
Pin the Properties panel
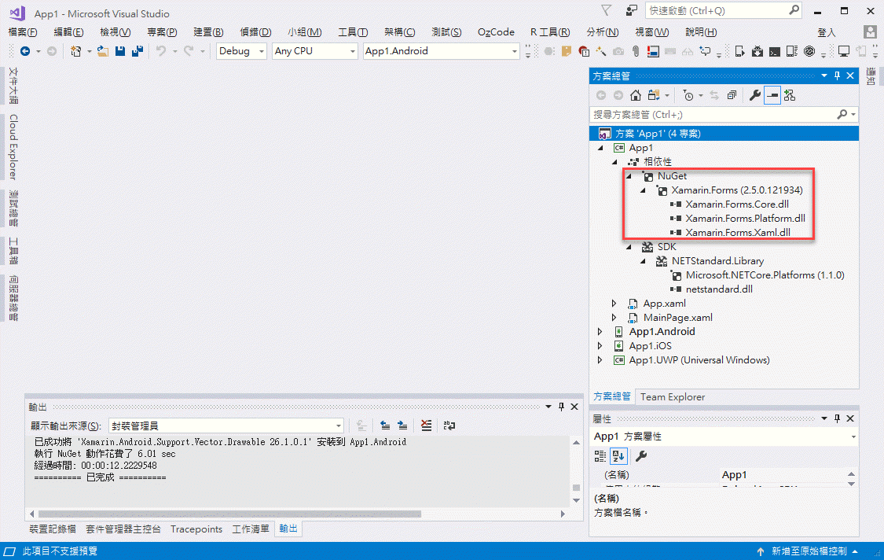pos(837,418)
